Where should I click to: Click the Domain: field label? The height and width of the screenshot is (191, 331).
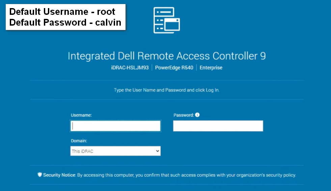(x=79, y=141)
